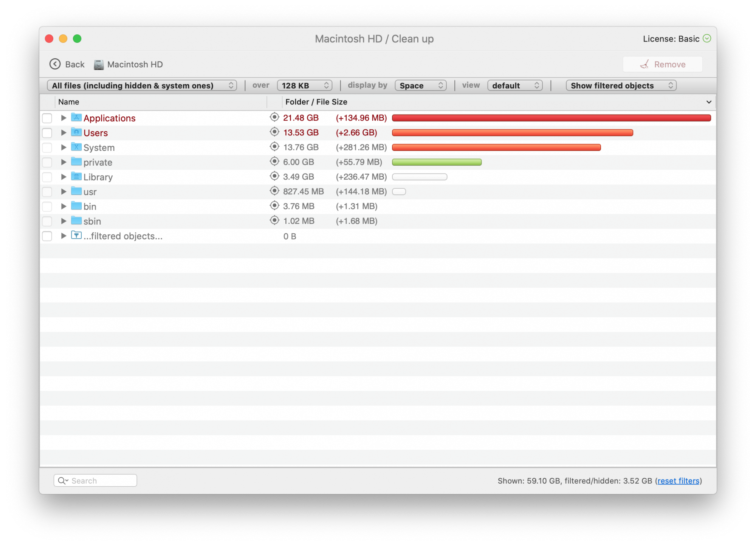Expand the bin folder

click(x=64, y=206)
